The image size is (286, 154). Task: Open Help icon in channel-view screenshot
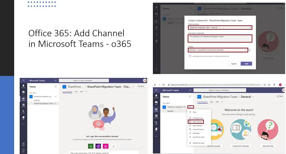(23, 150)
